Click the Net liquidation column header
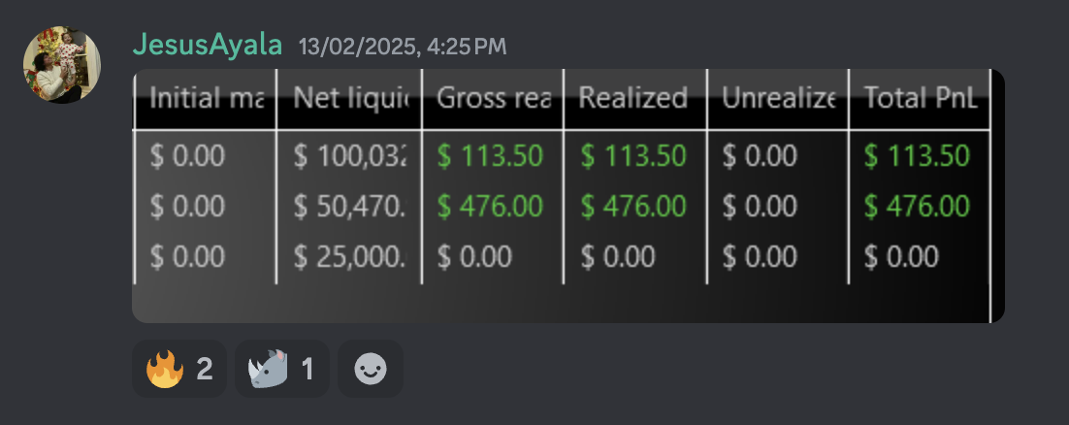 (x=350, y=98)
